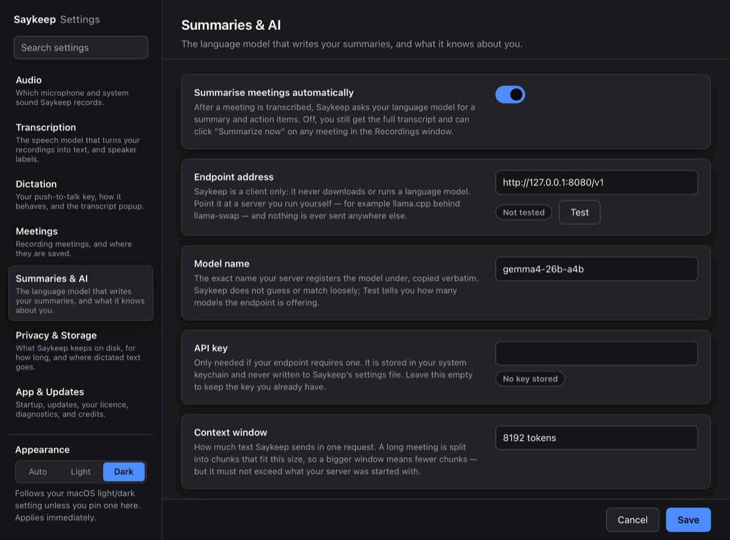This screenshot has width=730, height=540.
Task: Open the Context window tokens field
Action: point(597,438)
